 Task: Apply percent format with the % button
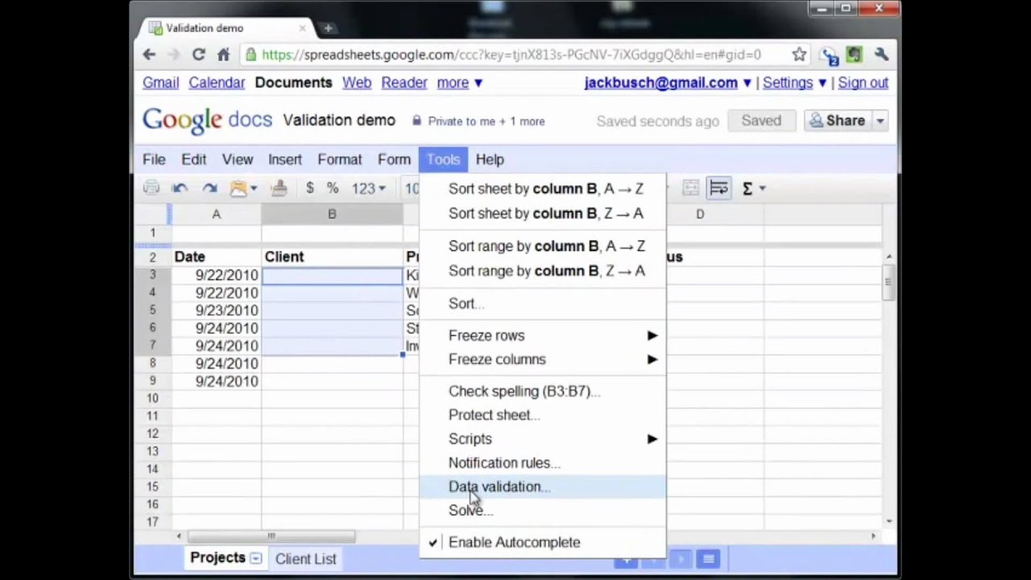coord(333,188)
